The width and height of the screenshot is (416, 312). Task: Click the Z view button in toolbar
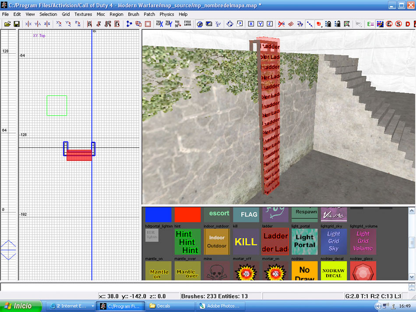[x=270, y=24]
